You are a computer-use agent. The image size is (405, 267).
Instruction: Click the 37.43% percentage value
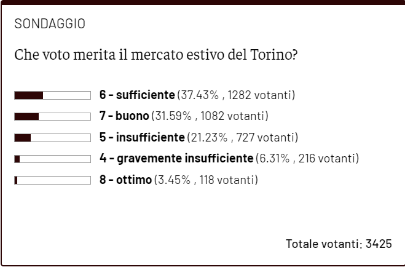pyautogui.click(x=200, y=95)
